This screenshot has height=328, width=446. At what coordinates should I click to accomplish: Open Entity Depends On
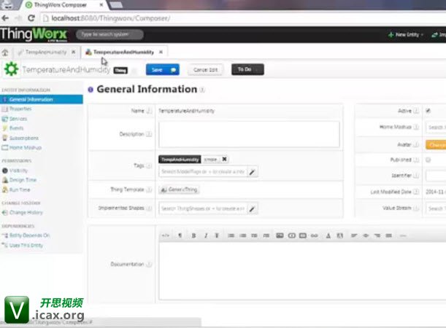tap(30, 235)
